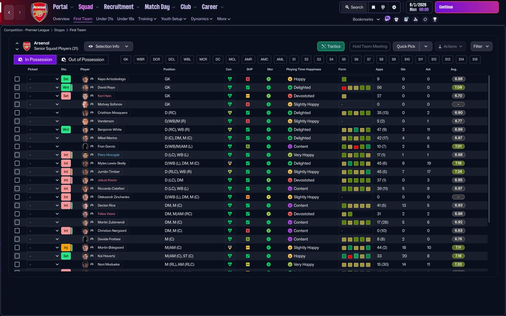Tick the checkbox for Martin Ødegaard
The width and height of the screenshot is (506, 316).
(17, 248)
